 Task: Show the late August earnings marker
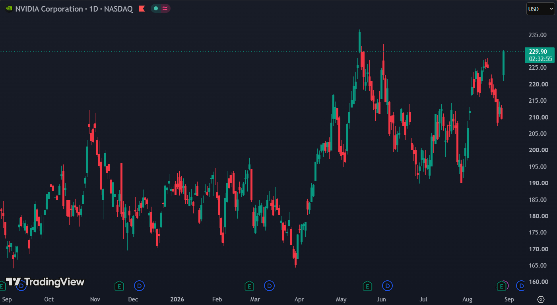point(502,285)
